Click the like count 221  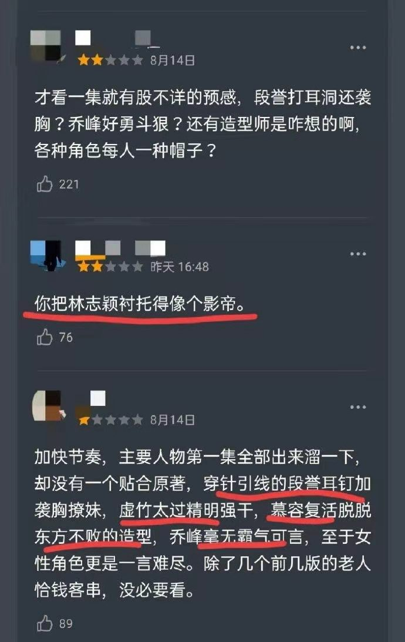pos(69,184)
